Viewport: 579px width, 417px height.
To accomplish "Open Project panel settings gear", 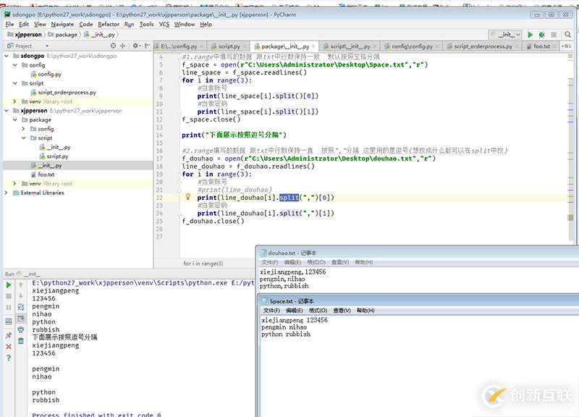I will click(x=135, y=46).
